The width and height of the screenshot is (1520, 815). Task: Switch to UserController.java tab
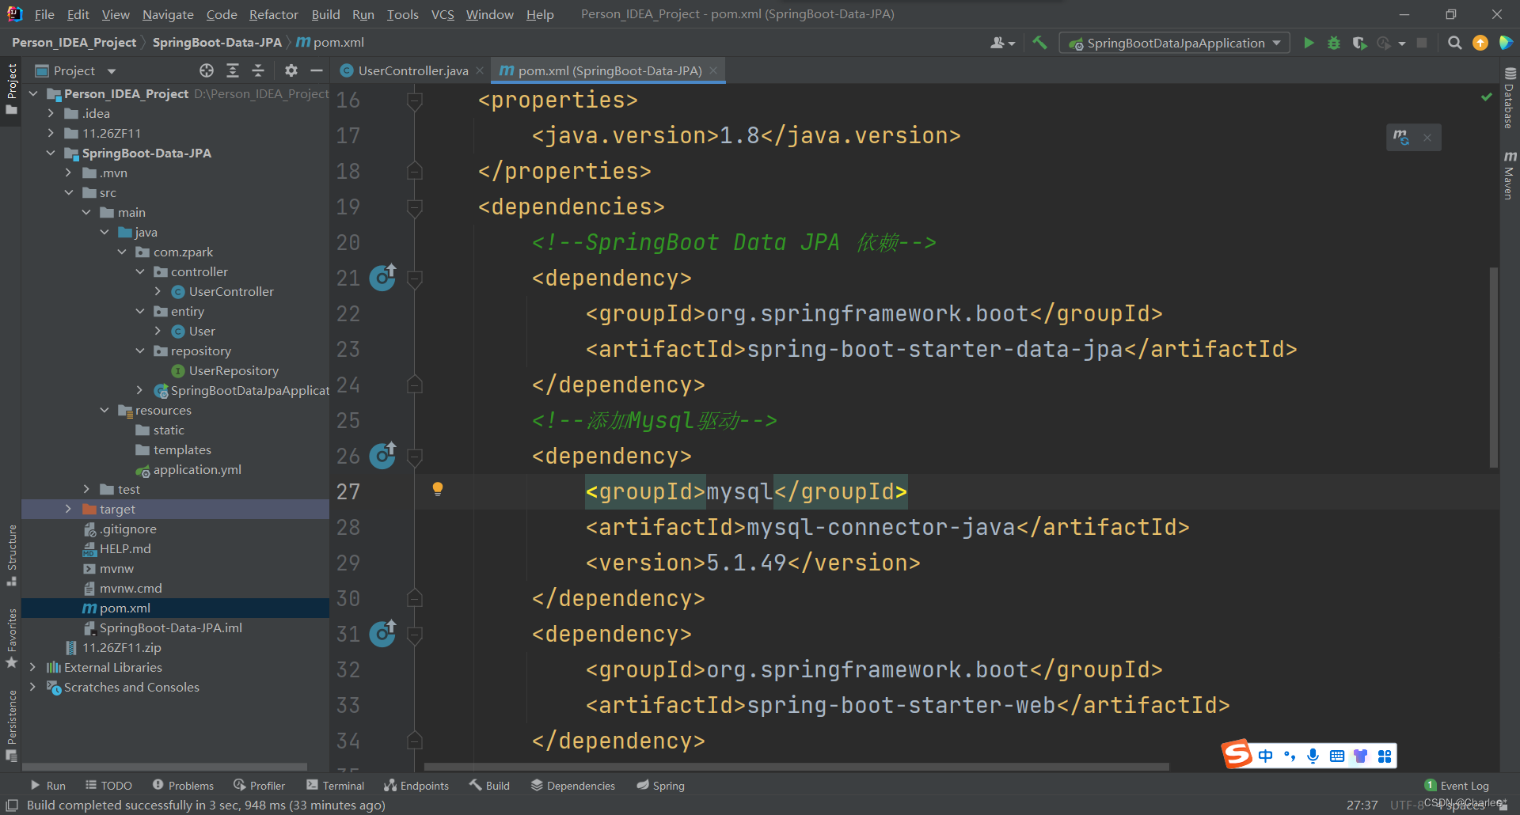[412, 70]
